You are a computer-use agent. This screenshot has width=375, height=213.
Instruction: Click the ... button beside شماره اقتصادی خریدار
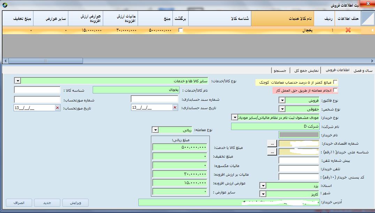coord(271,143)
